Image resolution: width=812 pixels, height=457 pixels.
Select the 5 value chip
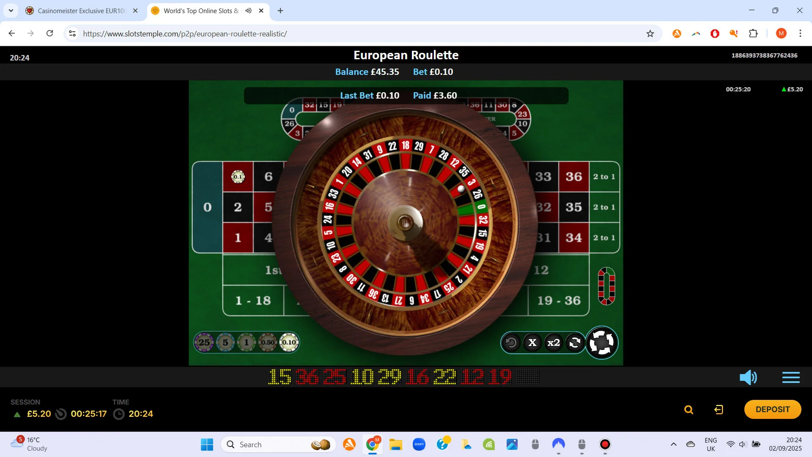tap(225, 342)
